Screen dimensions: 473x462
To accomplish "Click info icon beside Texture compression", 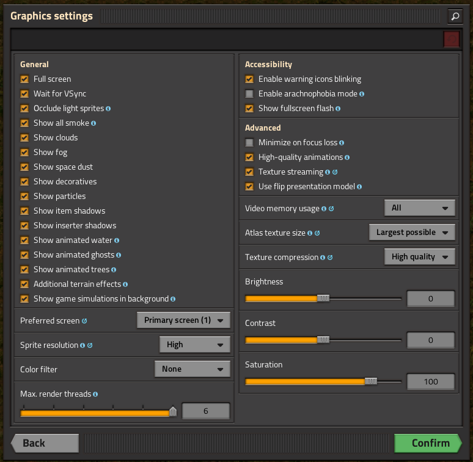I will 323,258.
